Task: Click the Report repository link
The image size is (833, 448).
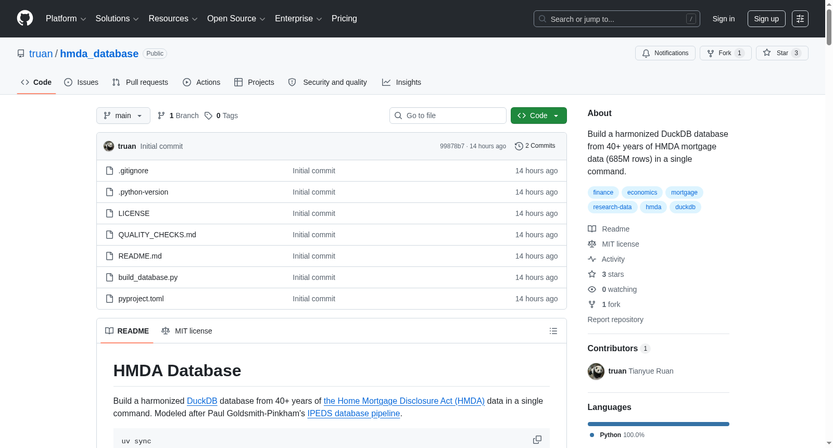Action: click(x=615, y=319)
